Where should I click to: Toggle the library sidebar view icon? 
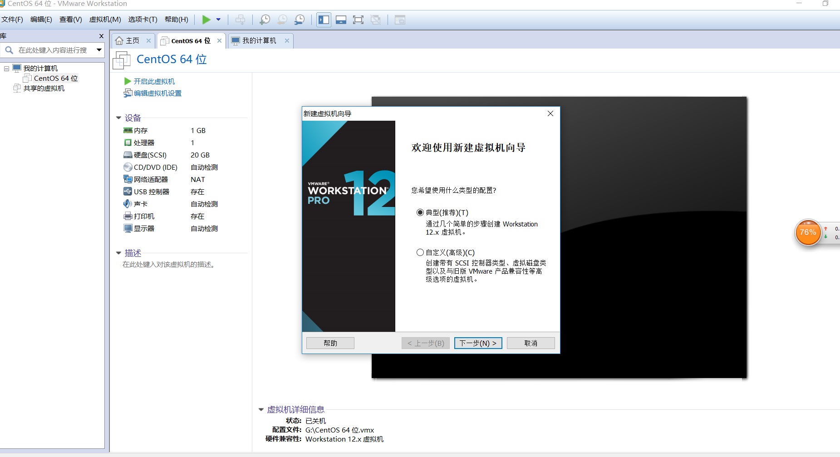click(x=324, y=20)
